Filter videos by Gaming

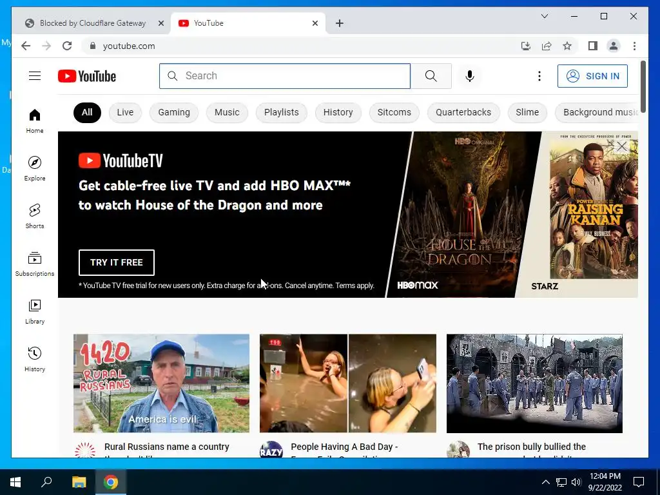tap(174, 112)
